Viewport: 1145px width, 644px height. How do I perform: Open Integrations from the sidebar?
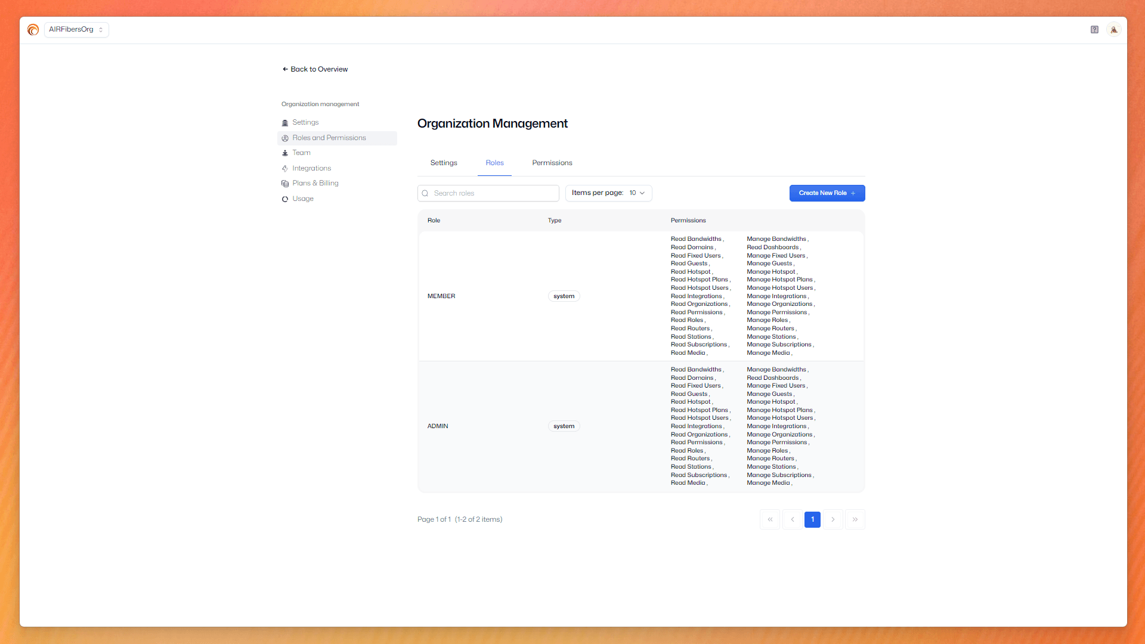285,168
